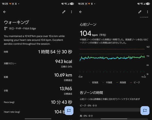Tap the 心拍ゾーン heading
This screenshot has width=152, height=120.
88,24
